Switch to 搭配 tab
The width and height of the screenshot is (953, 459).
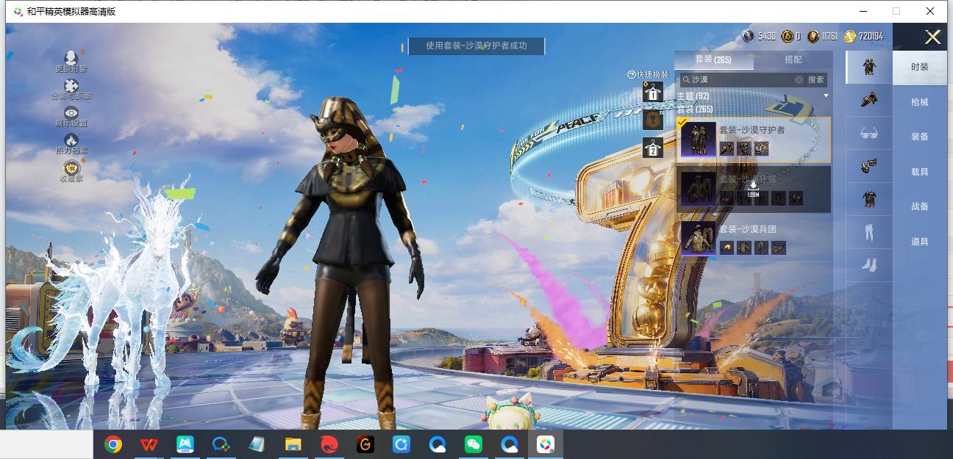point(793,59)
